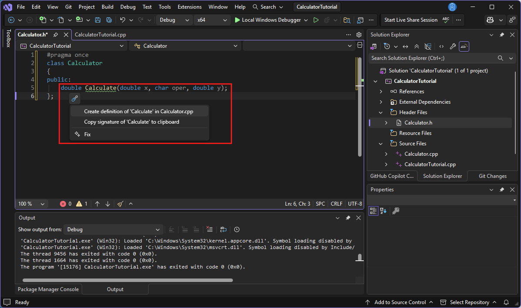Toggle auto-hide pin on Solution Explorer
This screenshot has height=308, width=521.
tap(502, 34)
